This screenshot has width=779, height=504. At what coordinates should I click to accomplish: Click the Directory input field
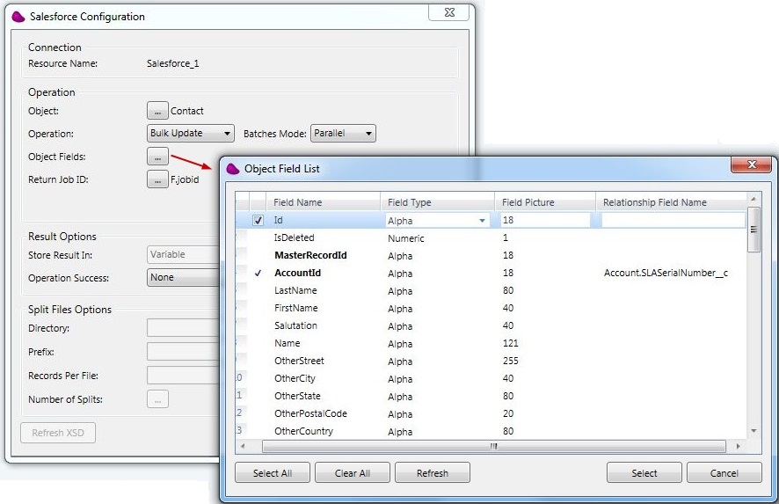pyautogui.click(x=184, y=328)
